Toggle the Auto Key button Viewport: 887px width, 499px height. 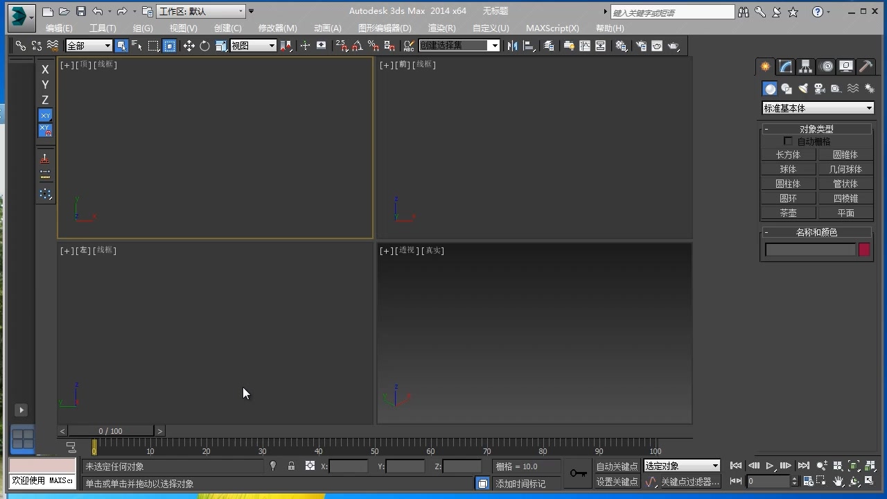click(617, 466)
